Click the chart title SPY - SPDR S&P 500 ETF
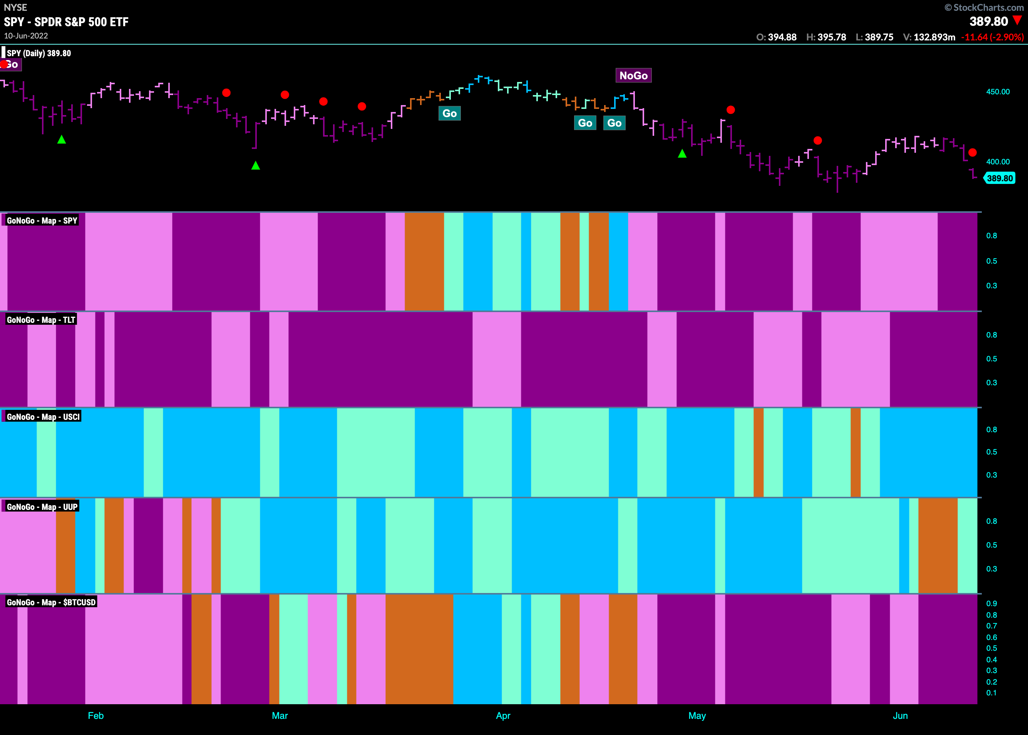This screenshot has height=735, width=1028. (x=66, y=22)
